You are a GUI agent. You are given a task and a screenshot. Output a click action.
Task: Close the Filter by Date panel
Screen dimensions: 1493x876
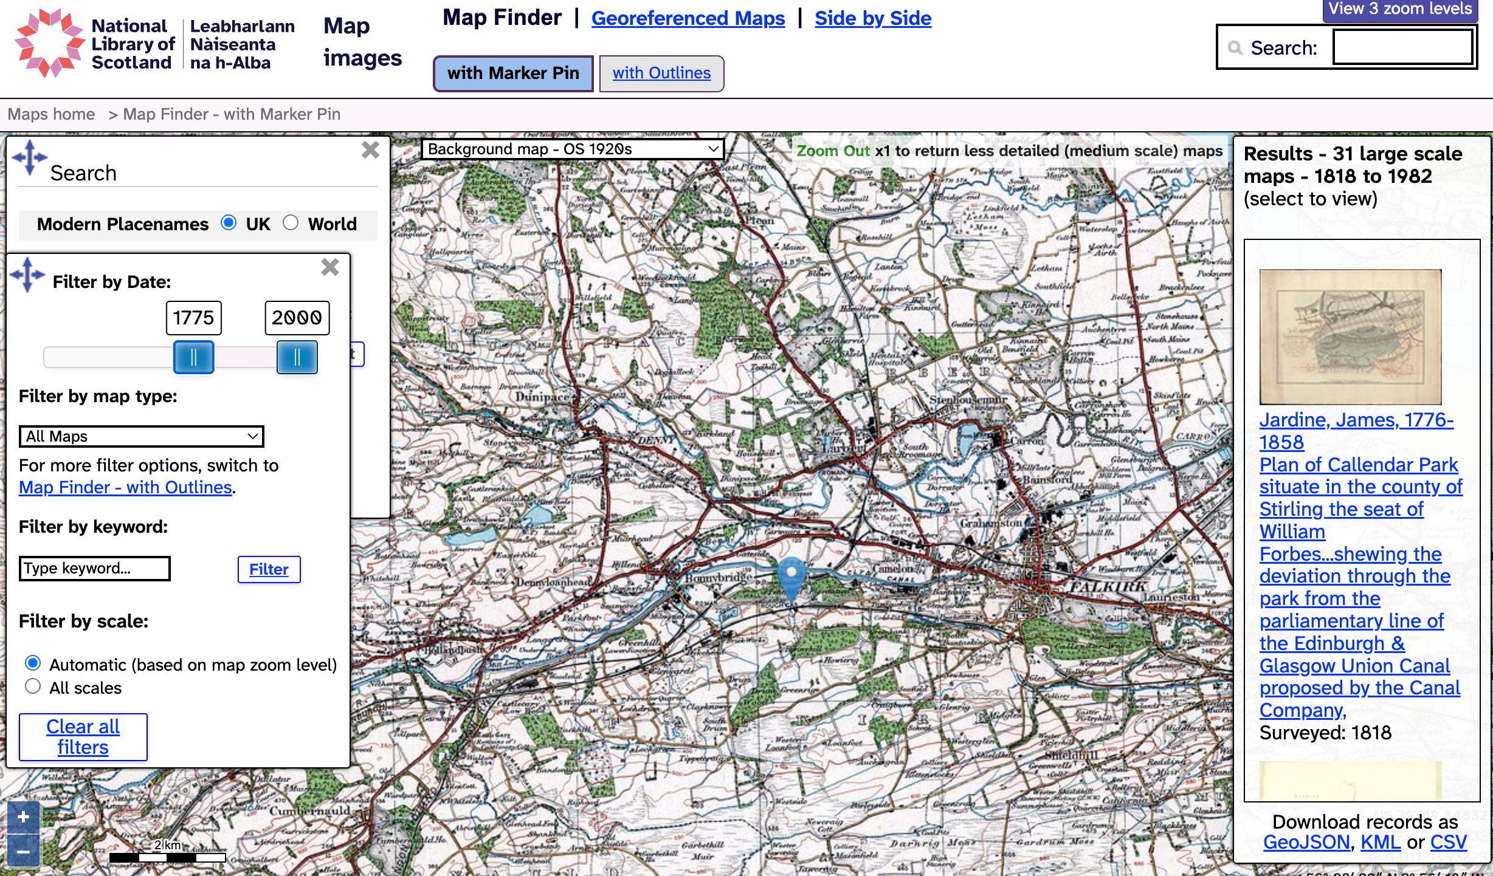330,267
